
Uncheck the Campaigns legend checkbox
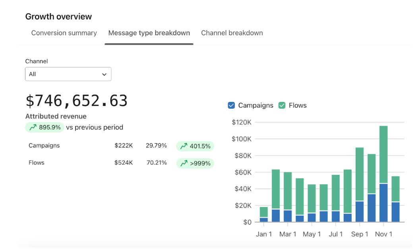tap(231, 105)
